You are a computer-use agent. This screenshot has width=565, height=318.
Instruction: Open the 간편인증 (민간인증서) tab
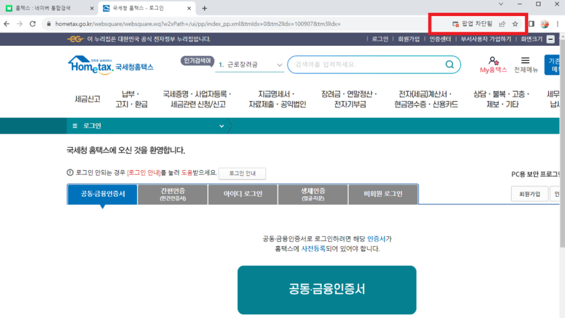coord(173,194)
